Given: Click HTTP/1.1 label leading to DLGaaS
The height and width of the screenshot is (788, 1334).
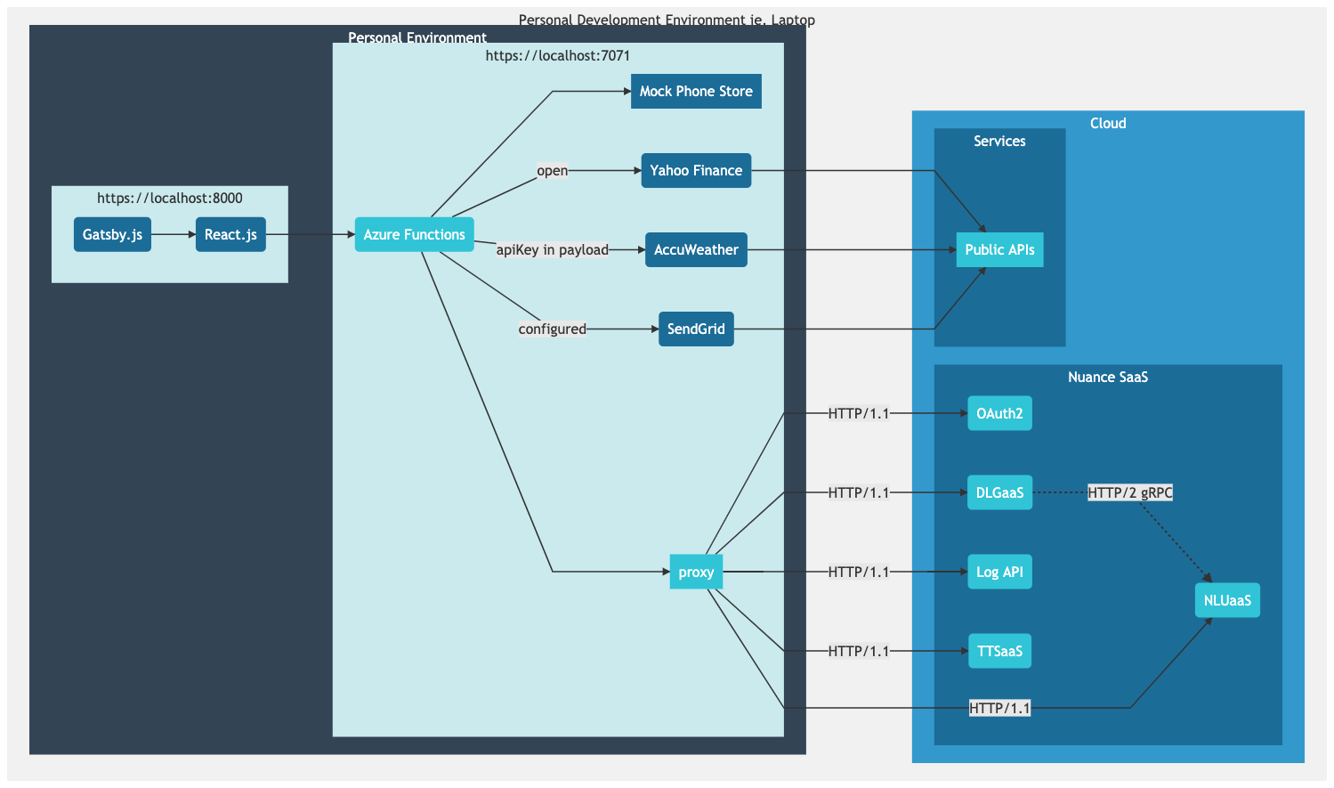Looking at the screenshot, I should click(x=858, y=493).
